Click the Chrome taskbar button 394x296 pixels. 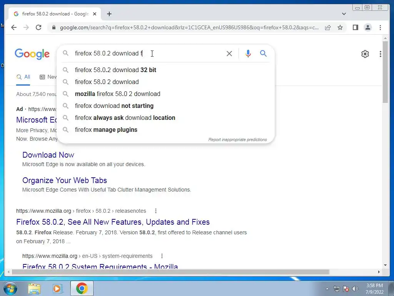[82, 288]
